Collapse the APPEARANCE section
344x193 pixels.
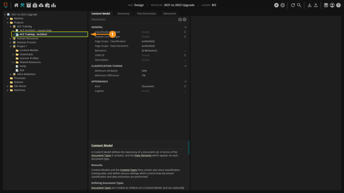click(185, 81)
